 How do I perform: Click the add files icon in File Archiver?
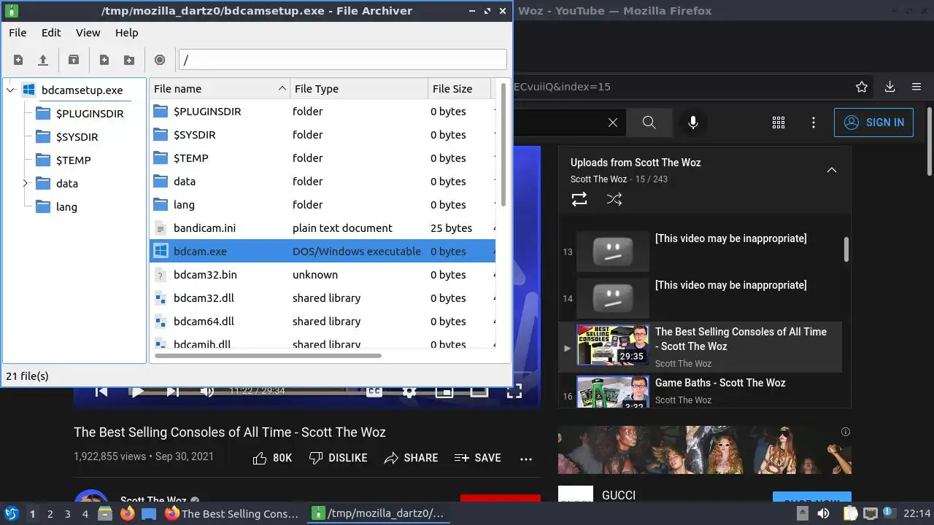coord(104,60)
